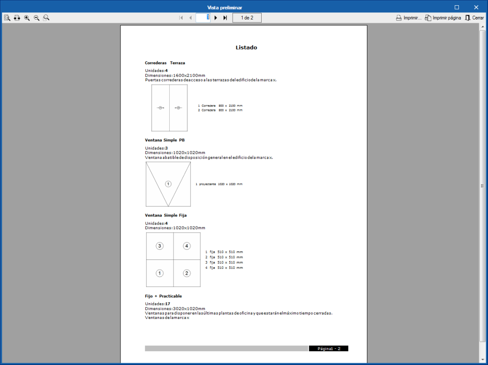Click the zoom out magnifier
488x365 pixels.
[36, 18]
